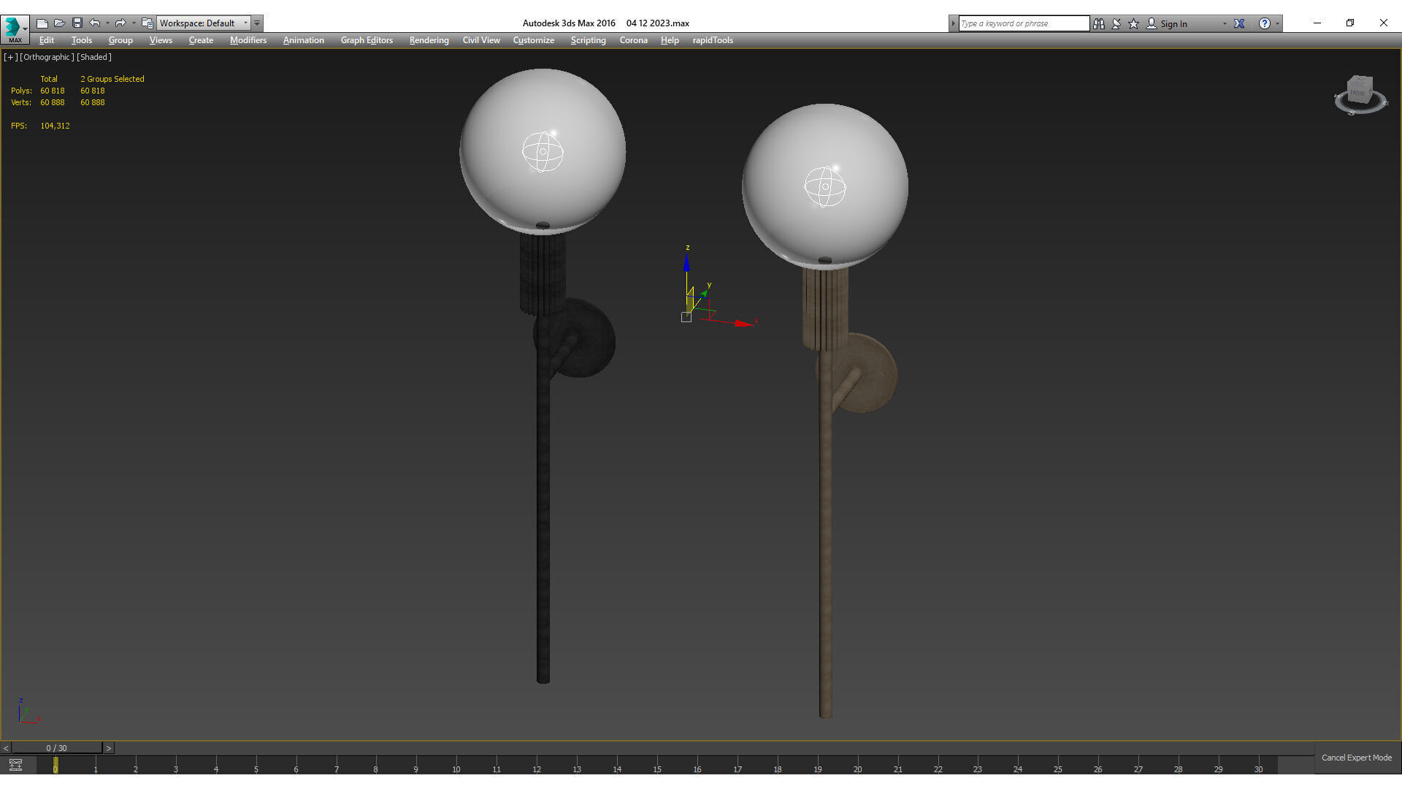This screenshot has width=1402, height=789.
Task: Open the Rendering menu
Action: (x=429, y=40)
